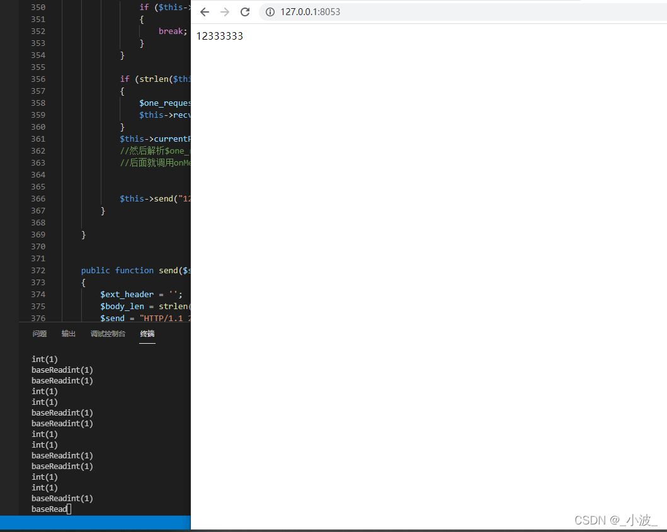Reload the page with the refresh icon
The height and width of the screenshot is (532, 667).
coord(245,11)
